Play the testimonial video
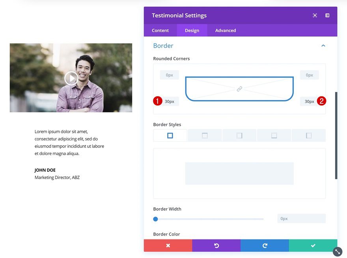Screen dimensions: 347x258 (x=71, y=78)
